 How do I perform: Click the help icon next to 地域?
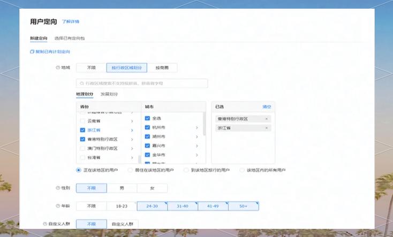58,67
